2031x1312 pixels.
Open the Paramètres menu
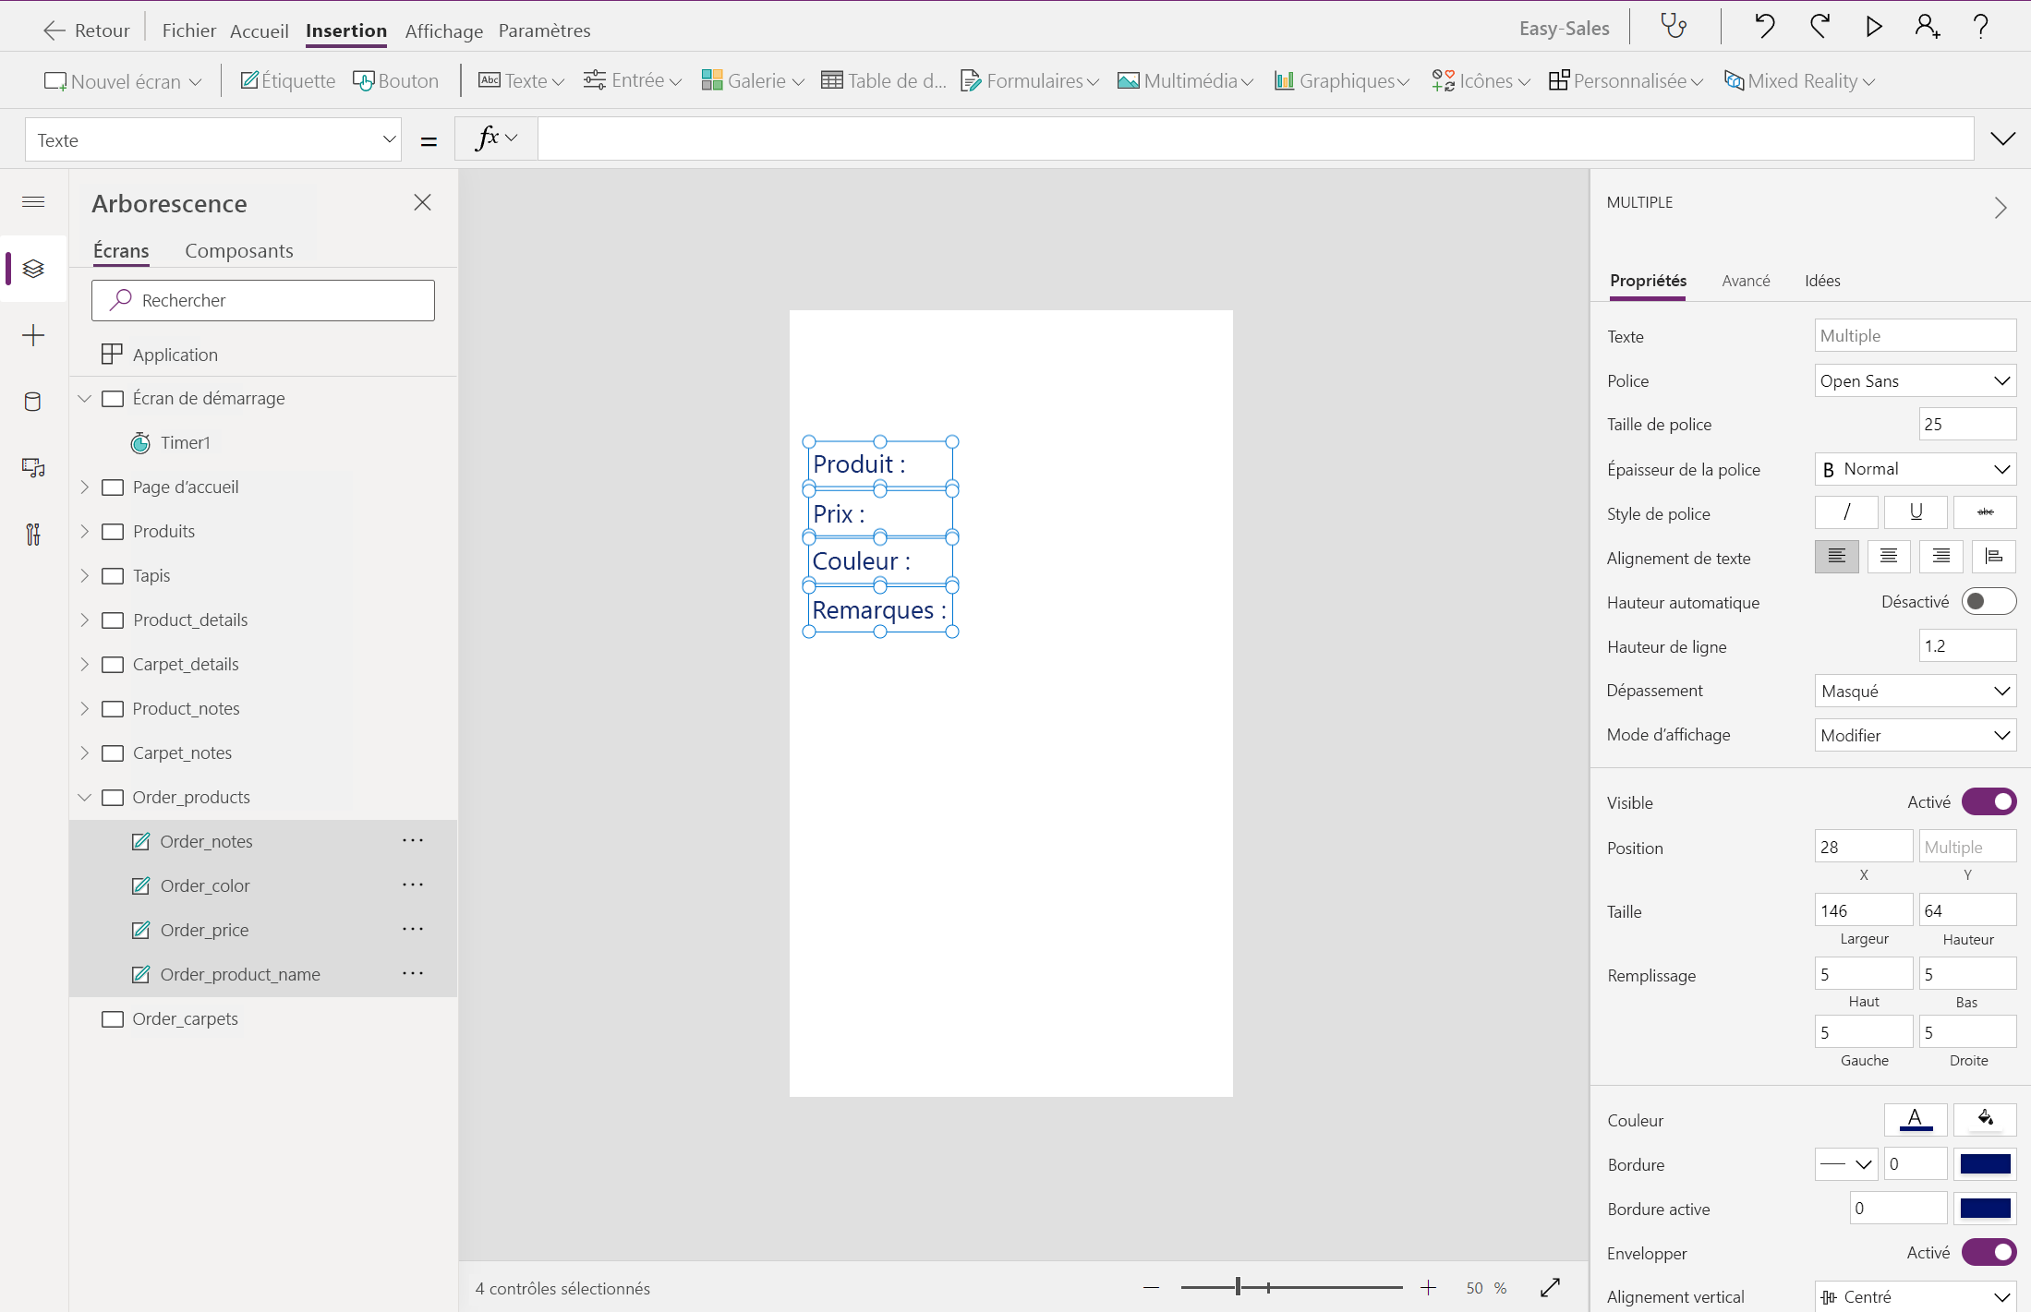tap(544, 30)
